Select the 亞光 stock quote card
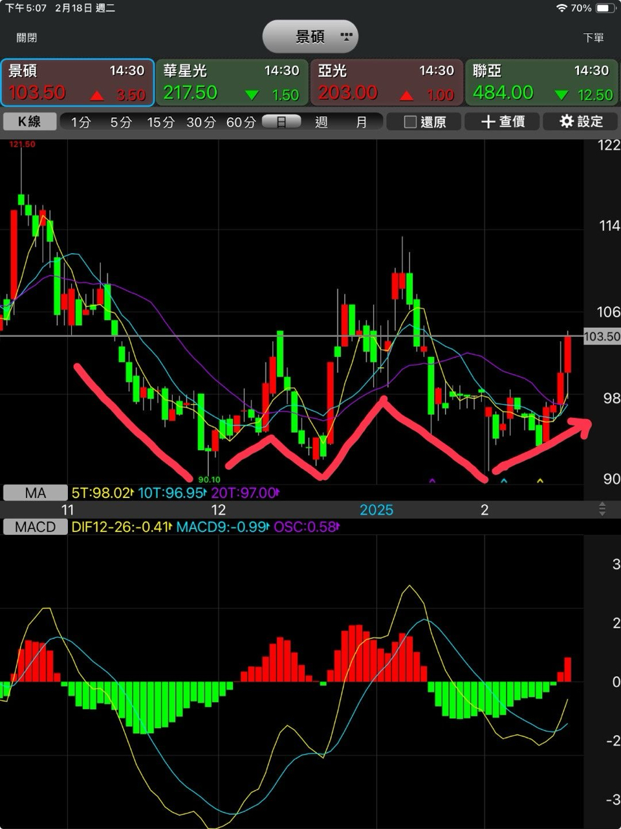The image size is (621, 829). [x=386, y=82]
